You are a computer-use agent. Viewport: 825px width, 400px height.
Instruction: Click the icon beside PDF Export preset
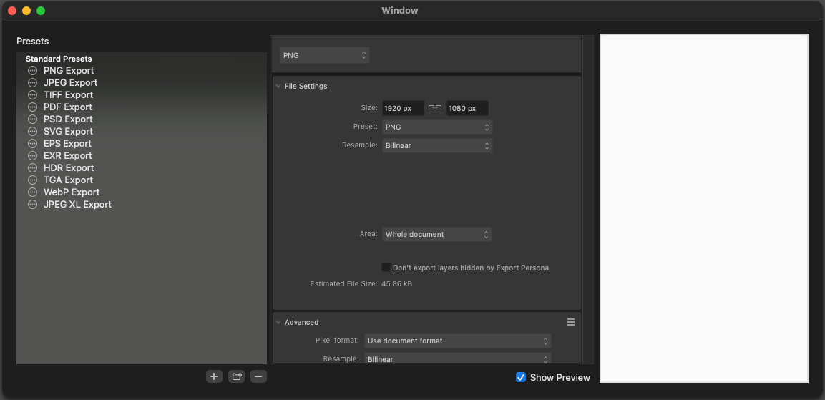(x=32, y=107)
